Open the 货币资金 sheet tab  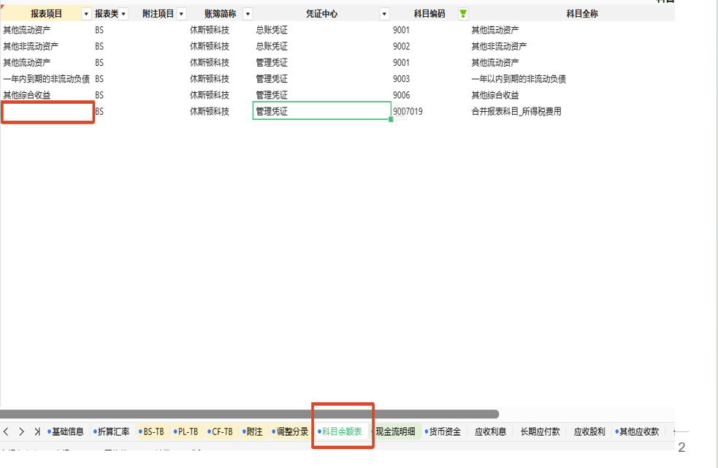click(x=443, y=431)
